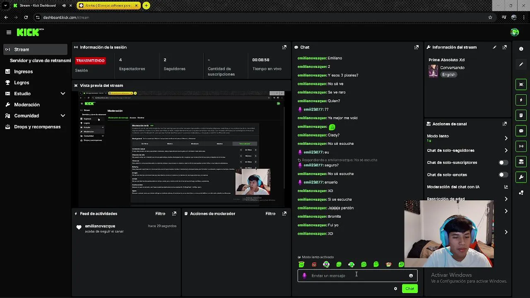
Task: Insert the green smiley emote after the purple-eyed headphones emote
Action: point(339,264)
